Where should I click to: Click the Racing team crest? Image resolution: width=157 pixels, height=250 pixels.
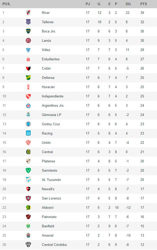click(x=28, y=133)
